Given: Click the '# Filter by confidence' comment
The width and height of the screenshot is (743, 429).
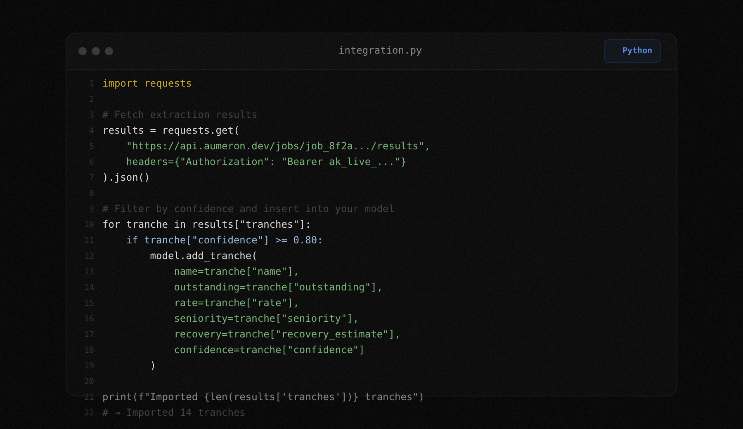Looking at the screenshot, I should pos(248,209).
